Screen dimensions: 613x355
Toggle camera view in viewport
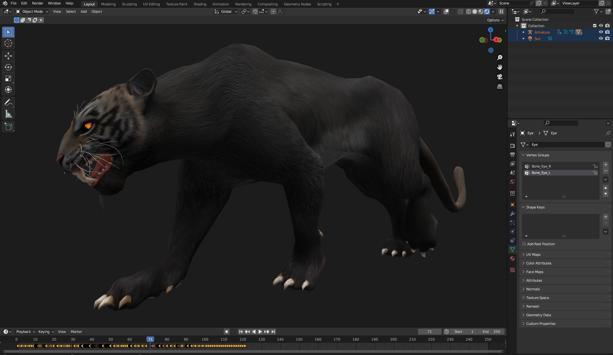(x=499, y=77)
